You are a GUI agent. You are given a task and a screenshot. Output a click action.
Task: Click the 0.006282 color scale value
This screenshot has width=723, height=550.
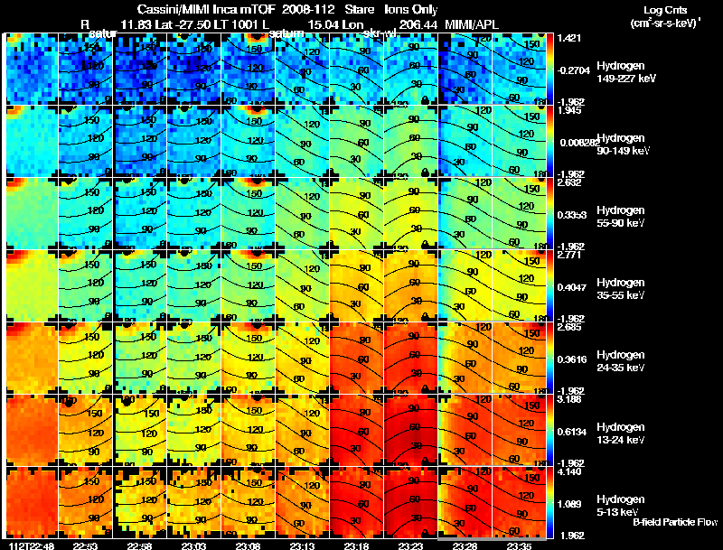tap(578, 143)
